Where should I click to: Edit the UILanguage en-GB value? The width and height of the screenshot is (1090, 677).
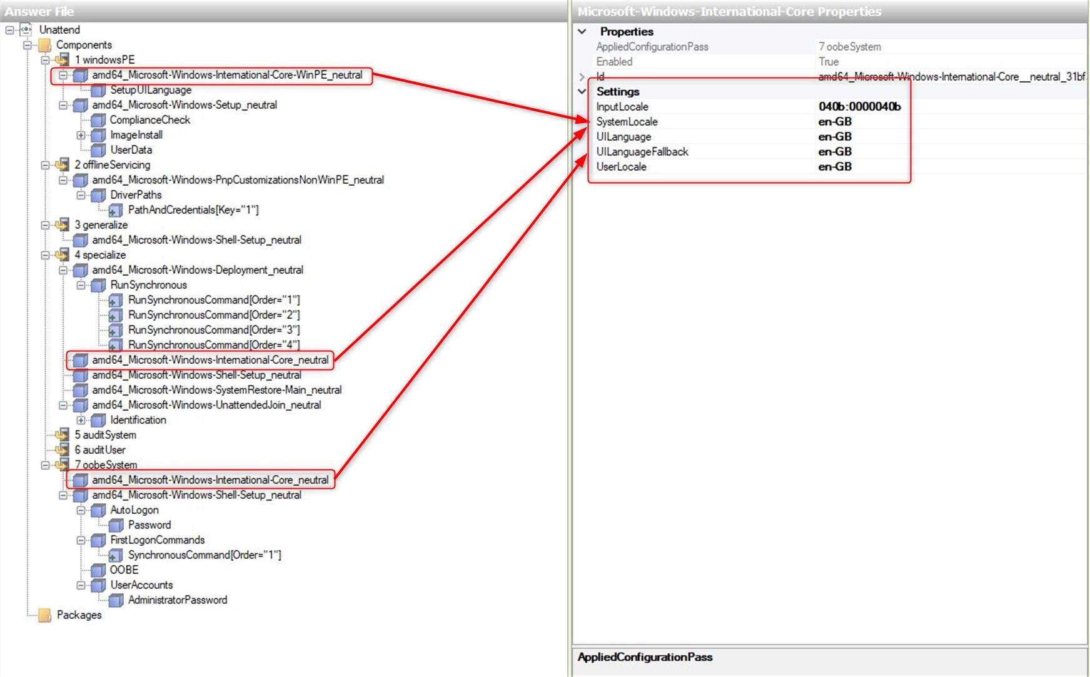click(x=835, y=137)
